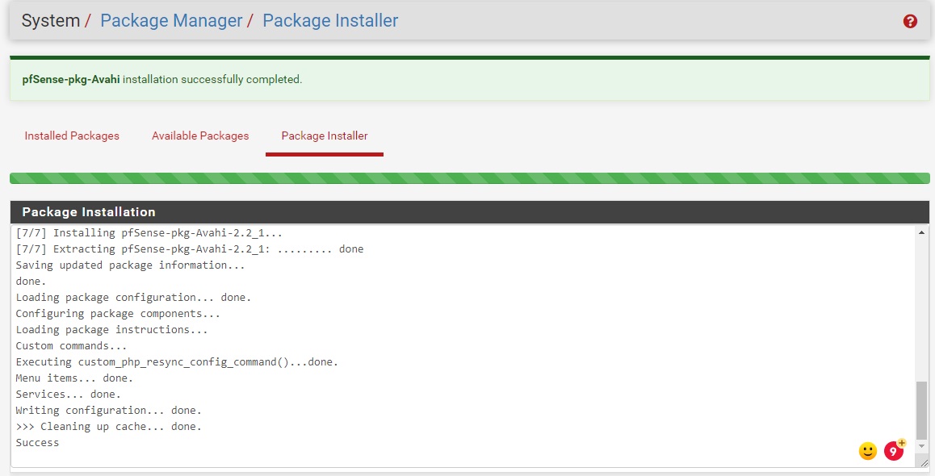Click the 'System' breadcrumb text
935x476 pixels.
coord(51,20)
